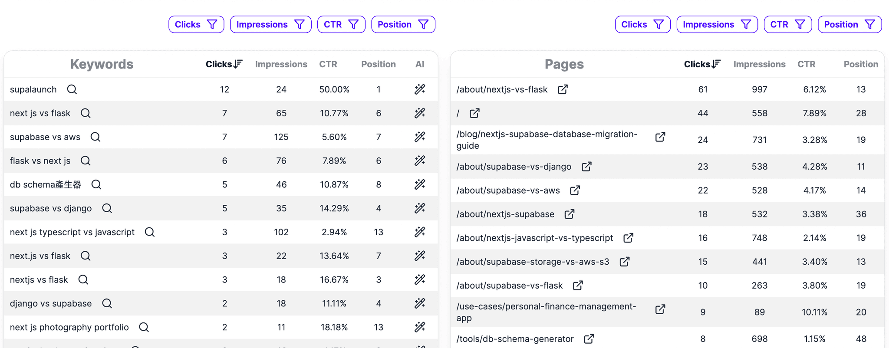Sort Keywords table by Position header
Image resolution: width=889 pixels, height=348 pixels.
(378, 64)
